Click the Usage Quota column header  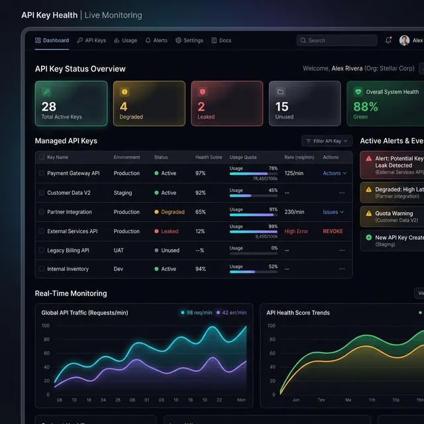coord(243,157)
